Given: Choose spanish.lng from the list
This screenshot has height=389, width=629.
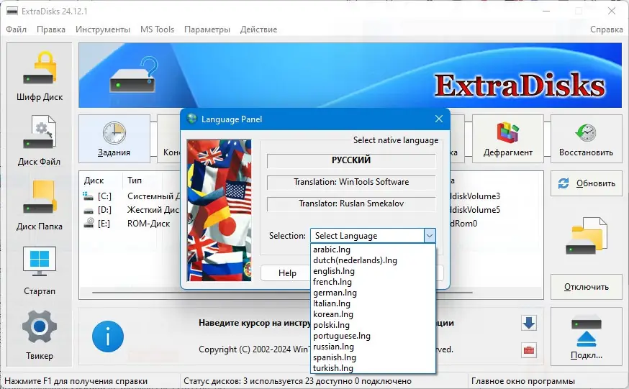Looking at the screenshot, I should click(373, 358).
